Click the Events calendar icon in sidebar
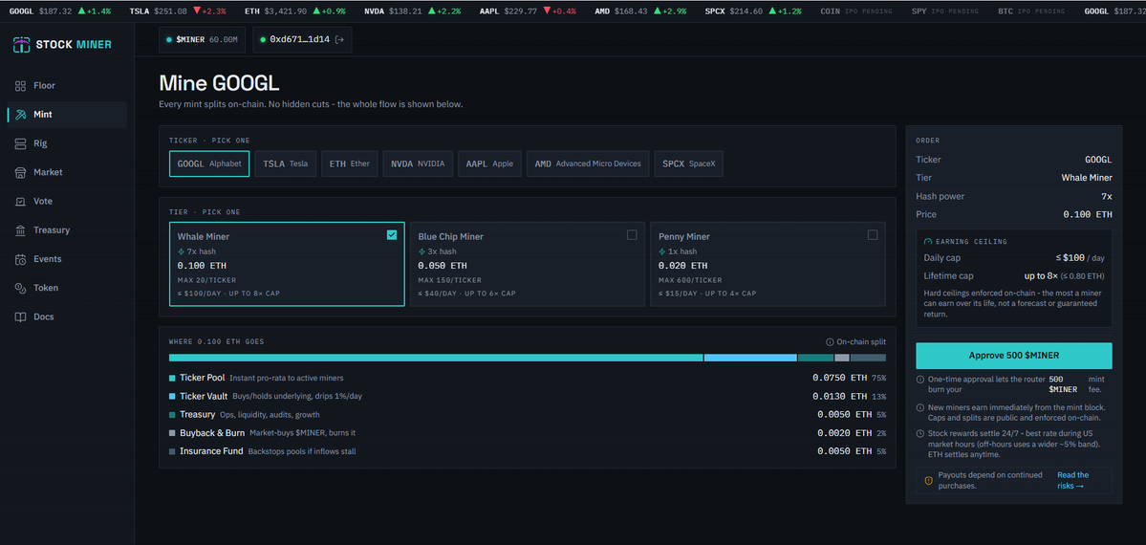The image size is (1146, 545). click(20, 259)
